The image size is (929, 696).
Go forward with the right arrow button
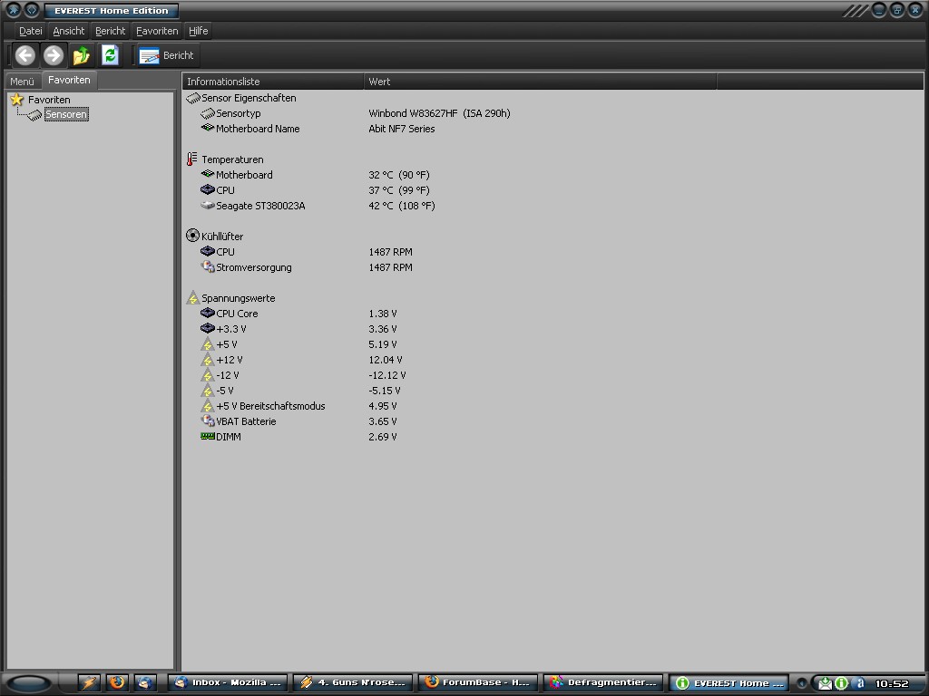[54, 55]
